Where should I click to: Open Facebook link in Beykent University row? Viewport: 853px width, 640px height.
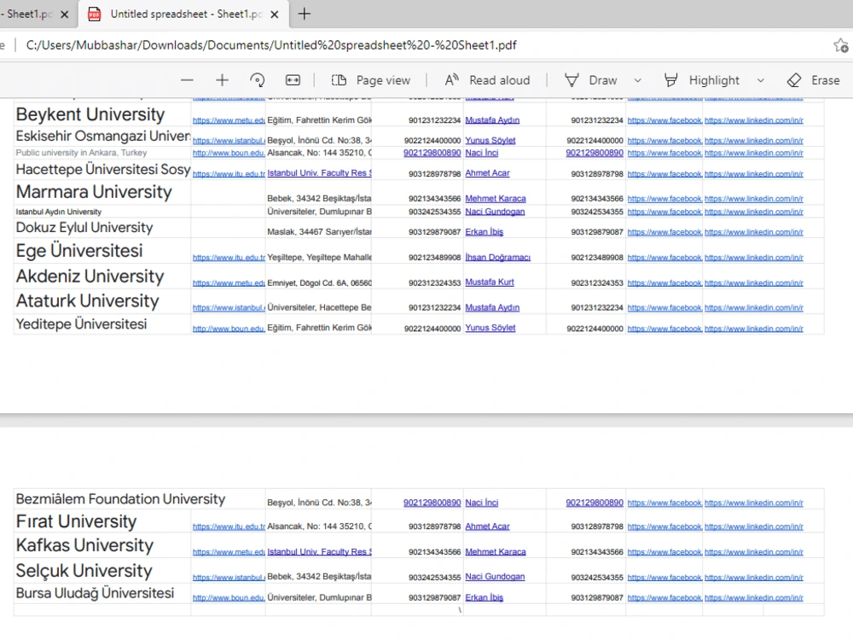pyautogui.click(x=664, y=120)
